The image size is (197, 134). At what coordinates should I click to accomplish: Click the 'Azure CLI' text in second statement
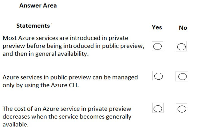point(64,85)
